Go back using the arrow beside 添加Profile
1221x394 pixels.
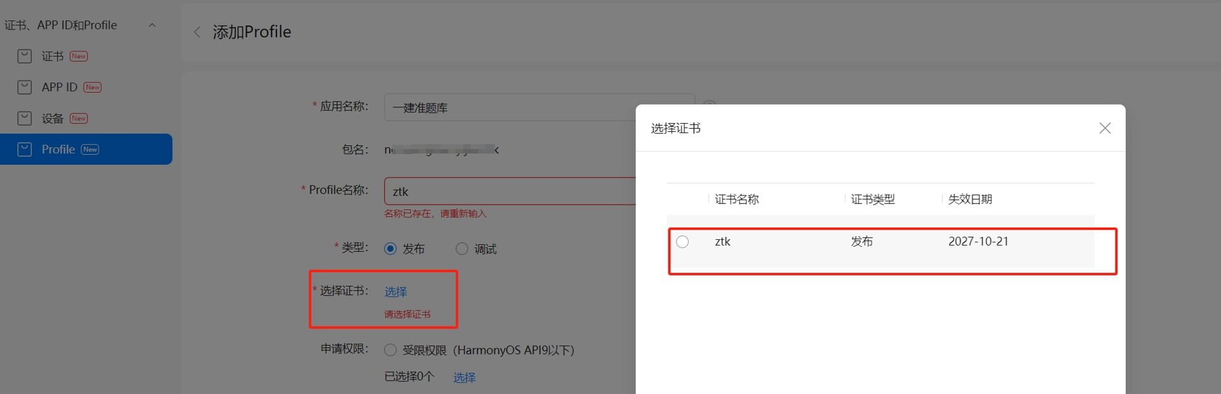[x=197, y=32]
